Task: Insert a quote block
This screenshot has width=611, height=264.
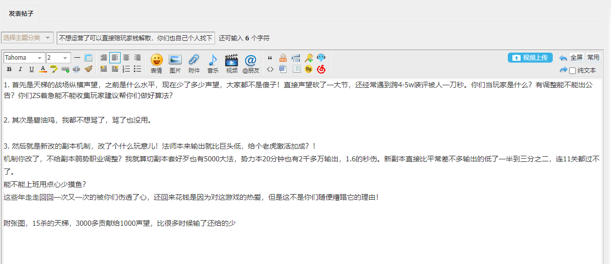Action: (x=270, y=58)
